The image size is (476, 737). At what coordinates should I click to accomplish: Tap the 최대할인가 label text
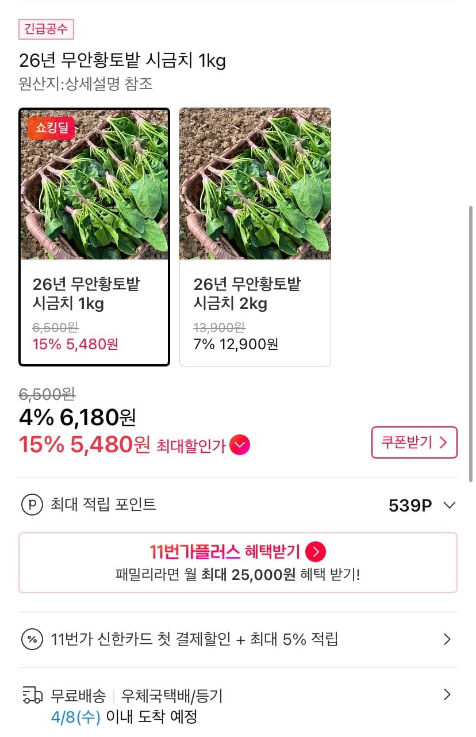(x=191, y=446)
